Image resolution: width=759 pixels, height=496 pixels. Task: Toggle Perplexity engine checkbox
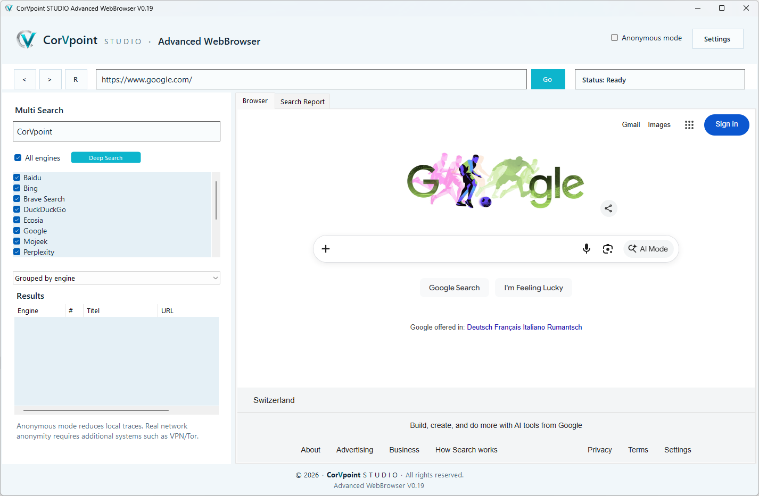tap(17, 252)
